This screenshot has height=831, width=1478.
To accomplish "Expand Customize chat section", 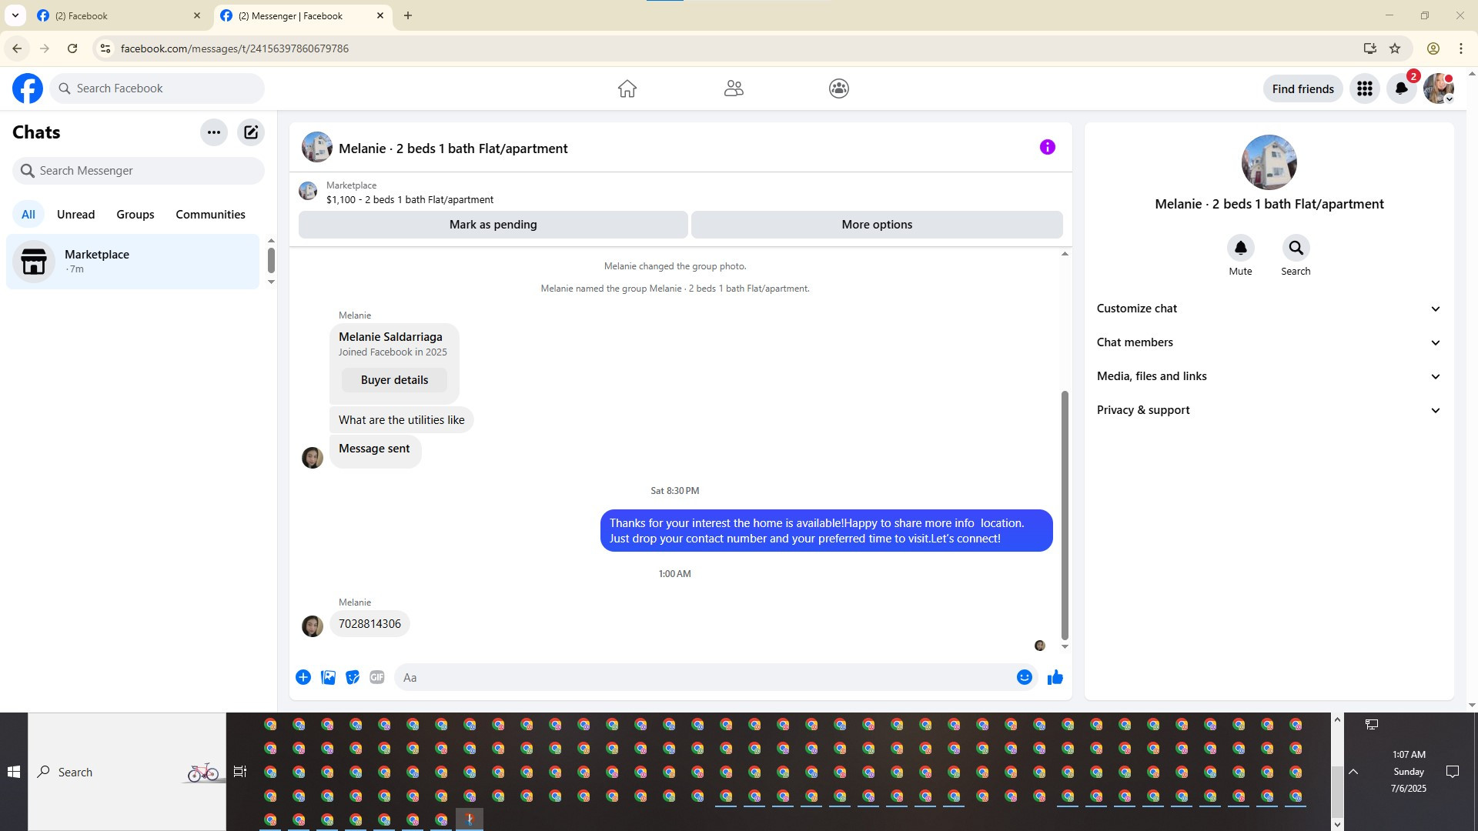I will (x=1269, y=309).
